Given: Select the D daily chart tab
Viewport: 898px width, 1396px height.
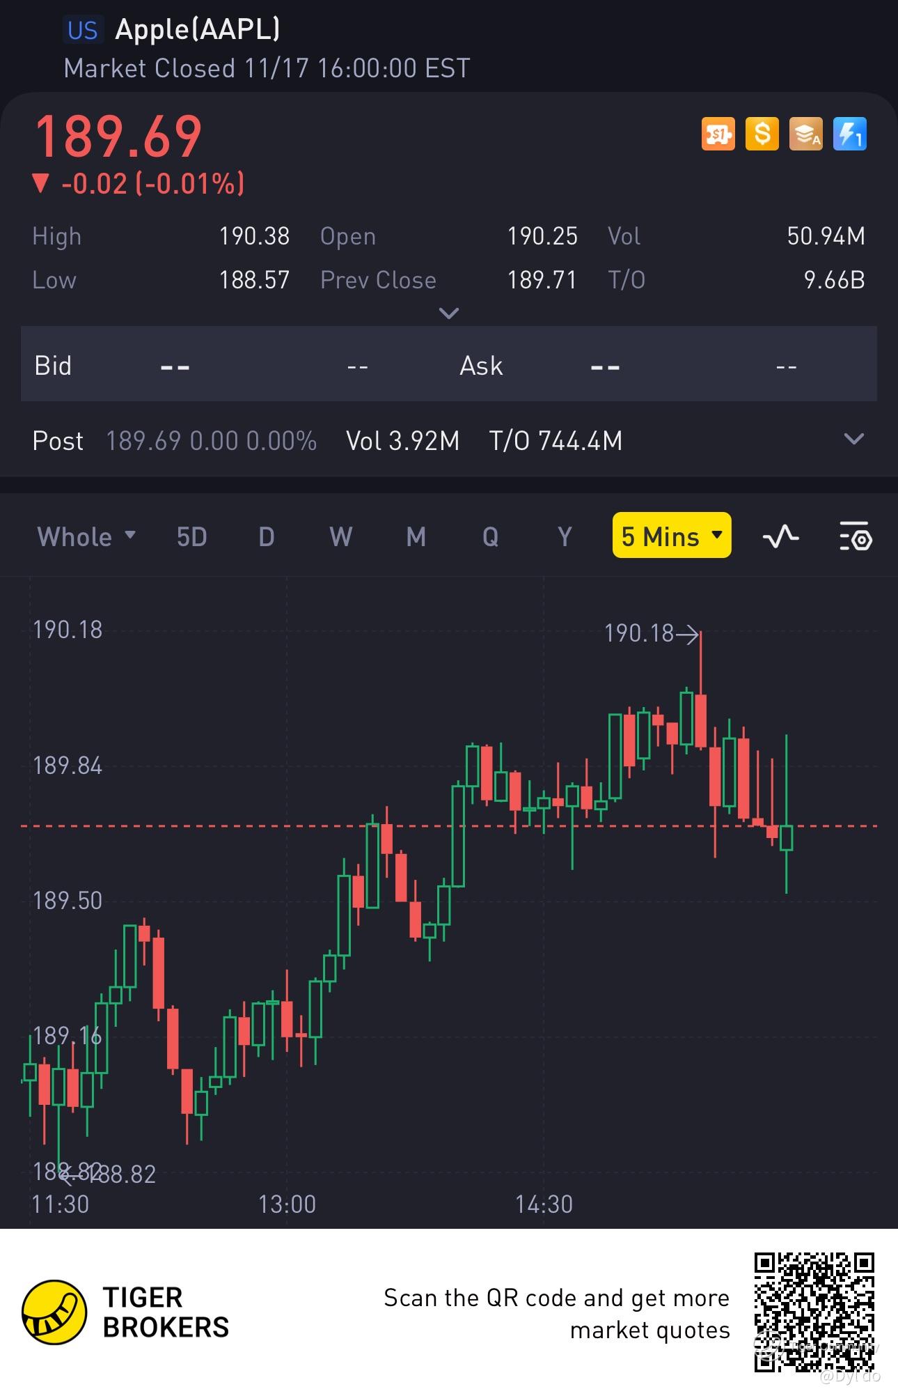Looking at the screenshot, I should pos(267,537).
